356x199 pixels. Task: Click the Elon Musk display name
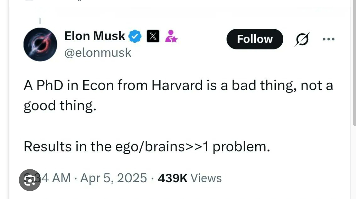(x=95, y=36)
